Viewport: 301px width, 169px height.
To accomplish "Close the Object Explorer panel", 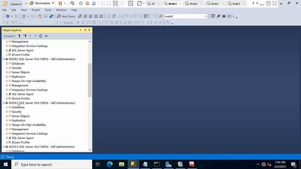I will coord(89,30).
